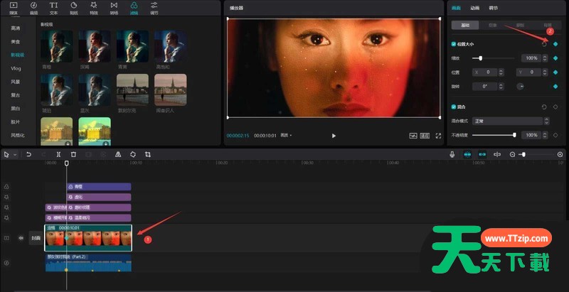Click the 封面 cover button on the track
The image size is (569, 292).
(x=36, y=238)
